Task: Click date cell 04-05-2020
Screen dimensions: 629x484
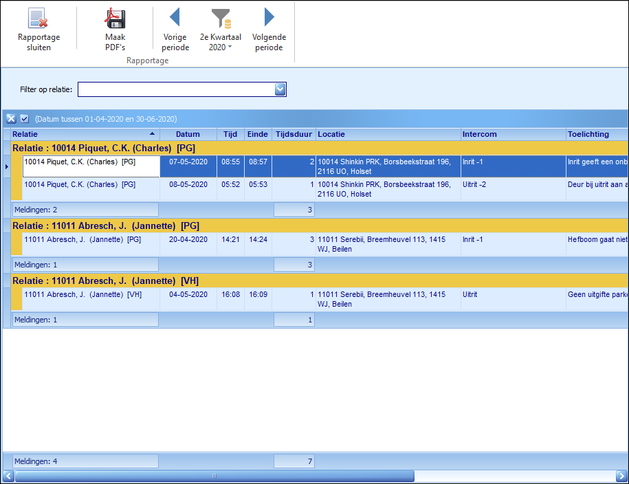Action: 188,299
